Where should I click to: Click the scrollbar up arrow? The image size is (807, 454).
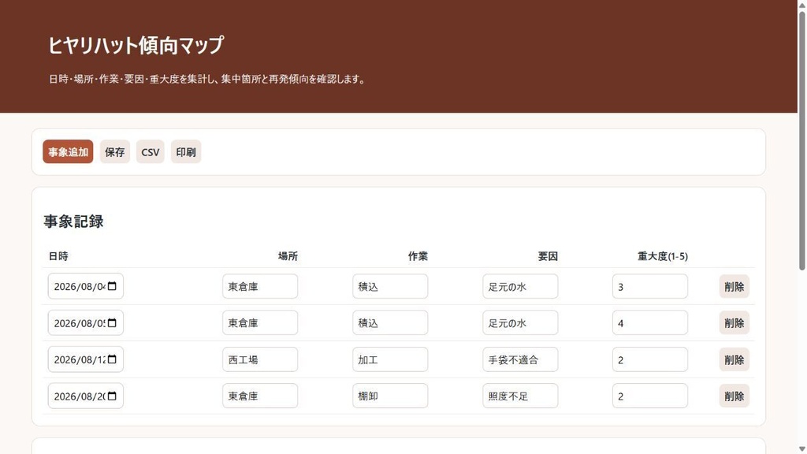(801, 4)
